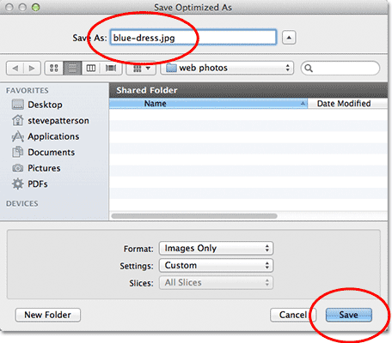
Task: Click the Save As filename field
Action: (193, 38)
